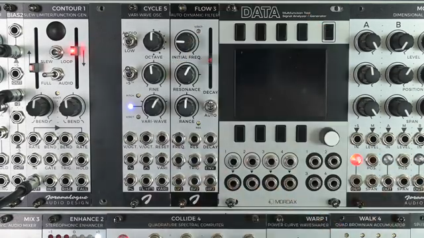Screen dimensions: 424x238
Task: Click the left BEND knob on Contour 1
Action: pos(40,107)
